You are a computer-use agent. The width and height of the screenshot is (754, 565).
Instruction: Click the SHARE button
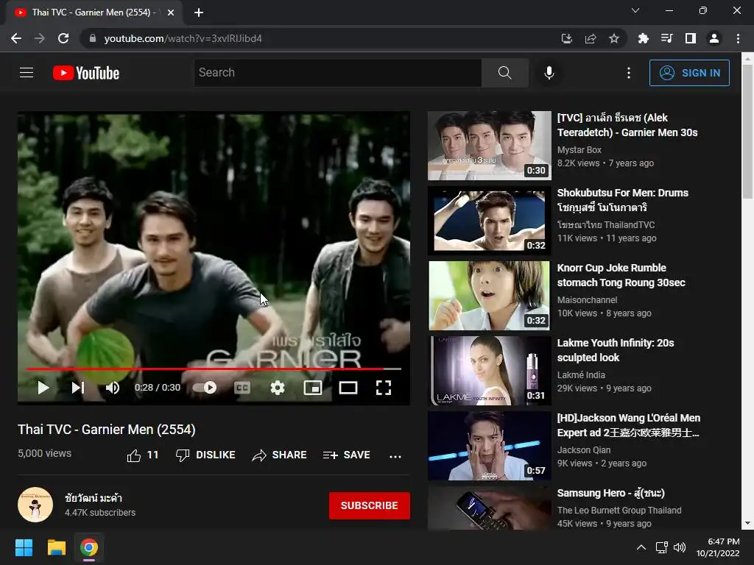279,455
